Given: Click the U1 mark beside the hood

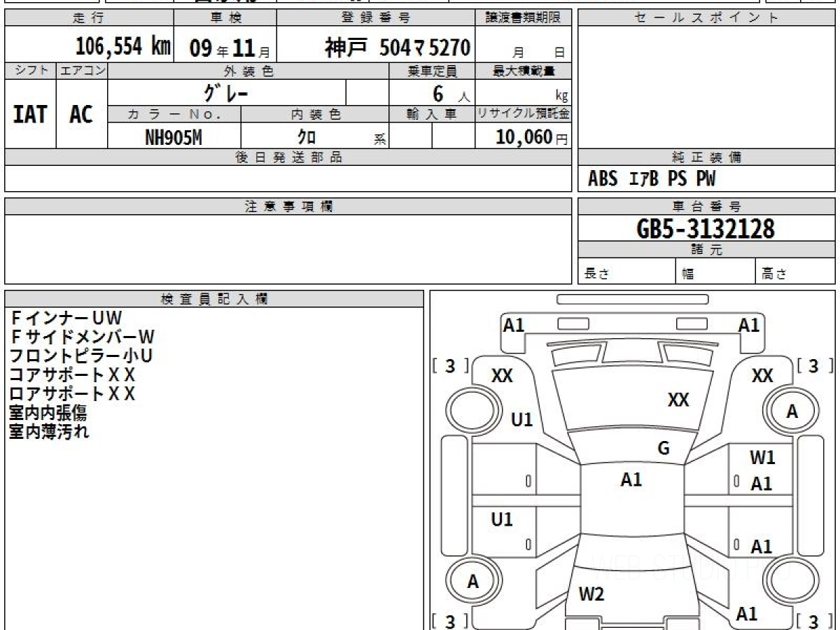Looking at the screenshot, I should click(521, 420).
